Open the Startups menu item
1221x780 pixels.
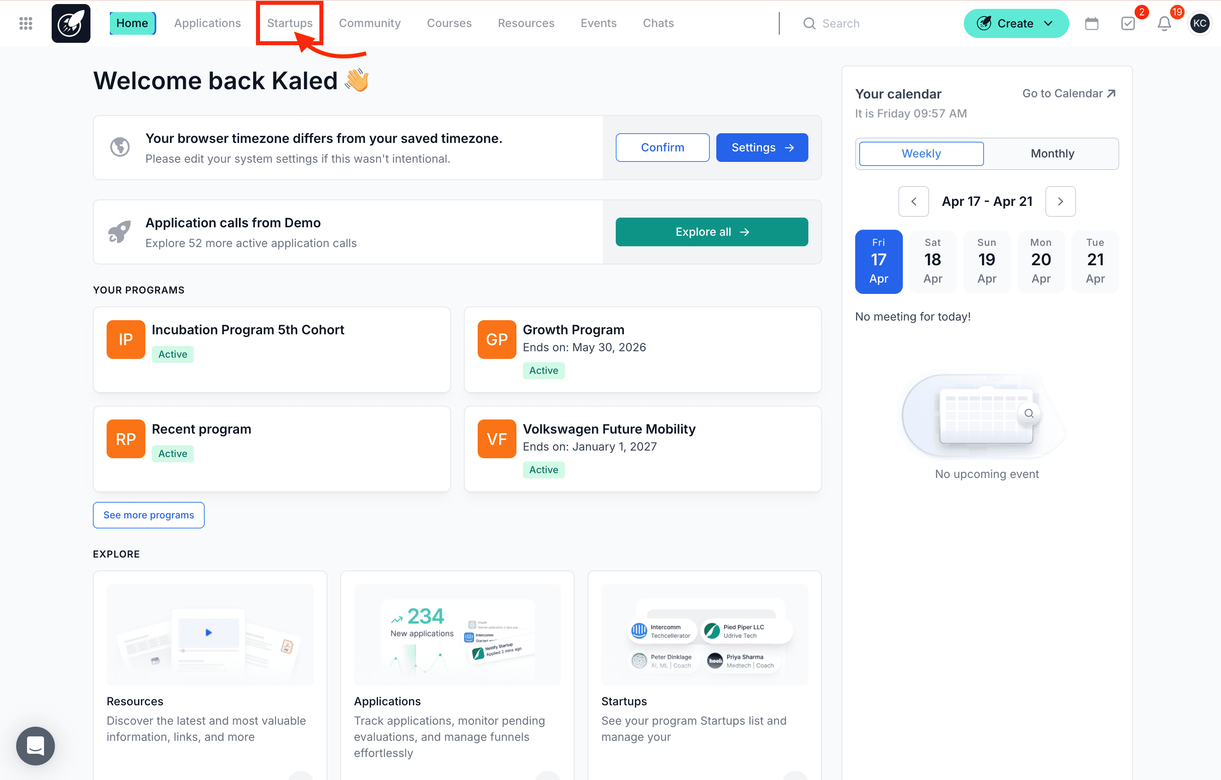290,23
